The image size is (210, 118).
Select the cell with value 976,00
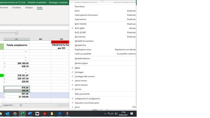[17, 88]
